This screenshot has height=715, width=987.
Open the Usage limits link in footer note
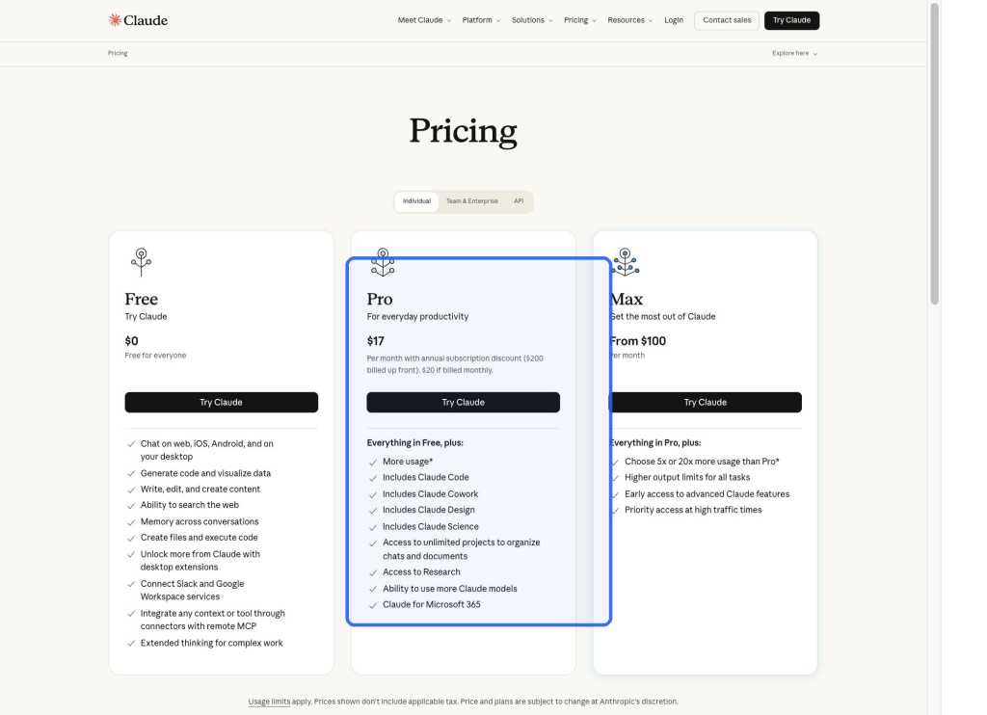pos(269,702)
